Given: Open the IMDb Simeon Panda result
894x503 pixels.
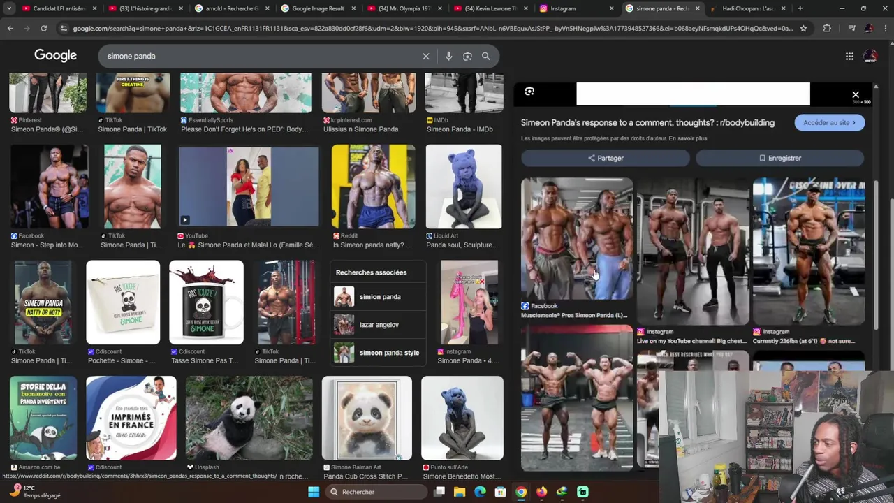Looking at the screenshot, I should pos(464,93).
